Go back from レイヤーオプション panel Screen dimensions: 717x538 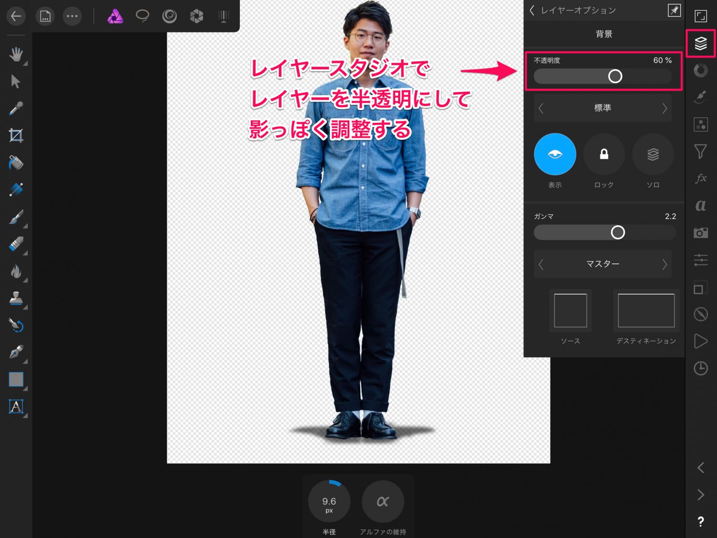click(532, 11)
